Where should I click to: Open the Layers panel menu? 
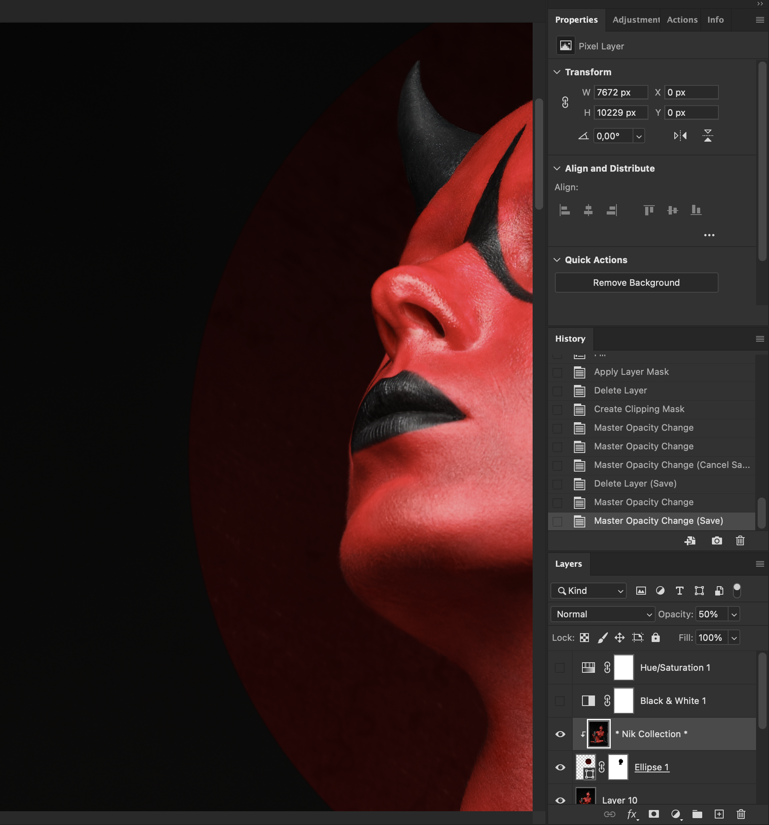(760, 564)
